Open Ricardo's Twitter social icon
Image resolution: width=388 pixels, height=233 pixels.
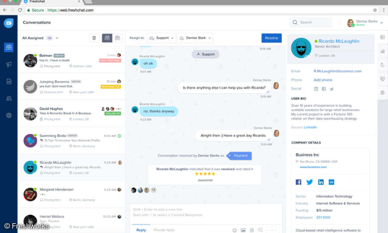pos(331,89)
